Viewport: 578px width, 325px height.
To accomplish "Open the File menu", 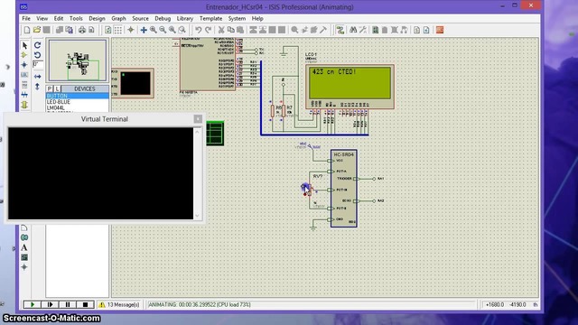I will (26, 18).
